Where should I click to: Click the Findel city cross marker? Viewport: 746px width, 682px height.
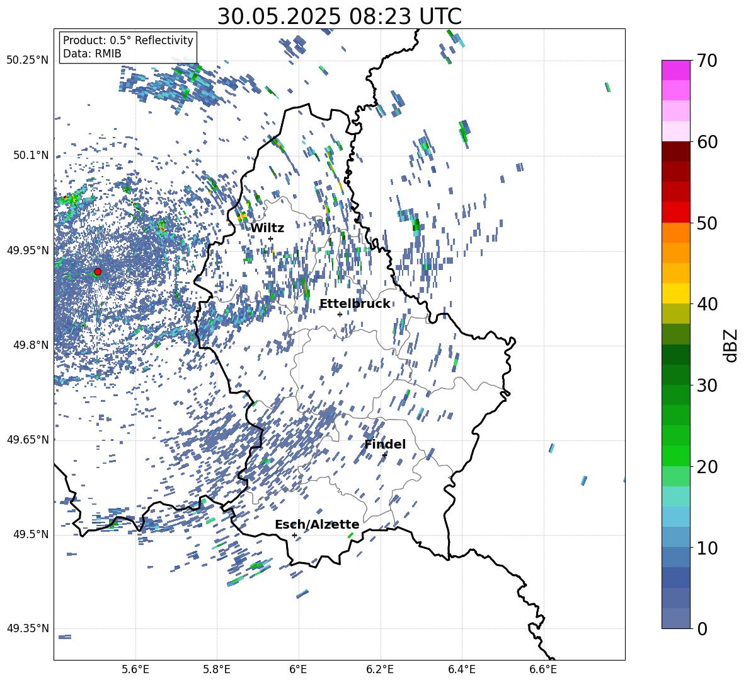(x=384, y=455)
